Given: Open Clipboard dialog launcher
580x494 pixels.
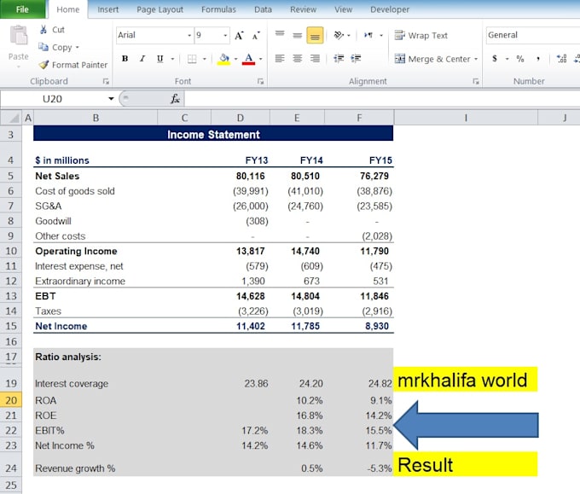Looking at the screenshot, I should click(106, 81).
